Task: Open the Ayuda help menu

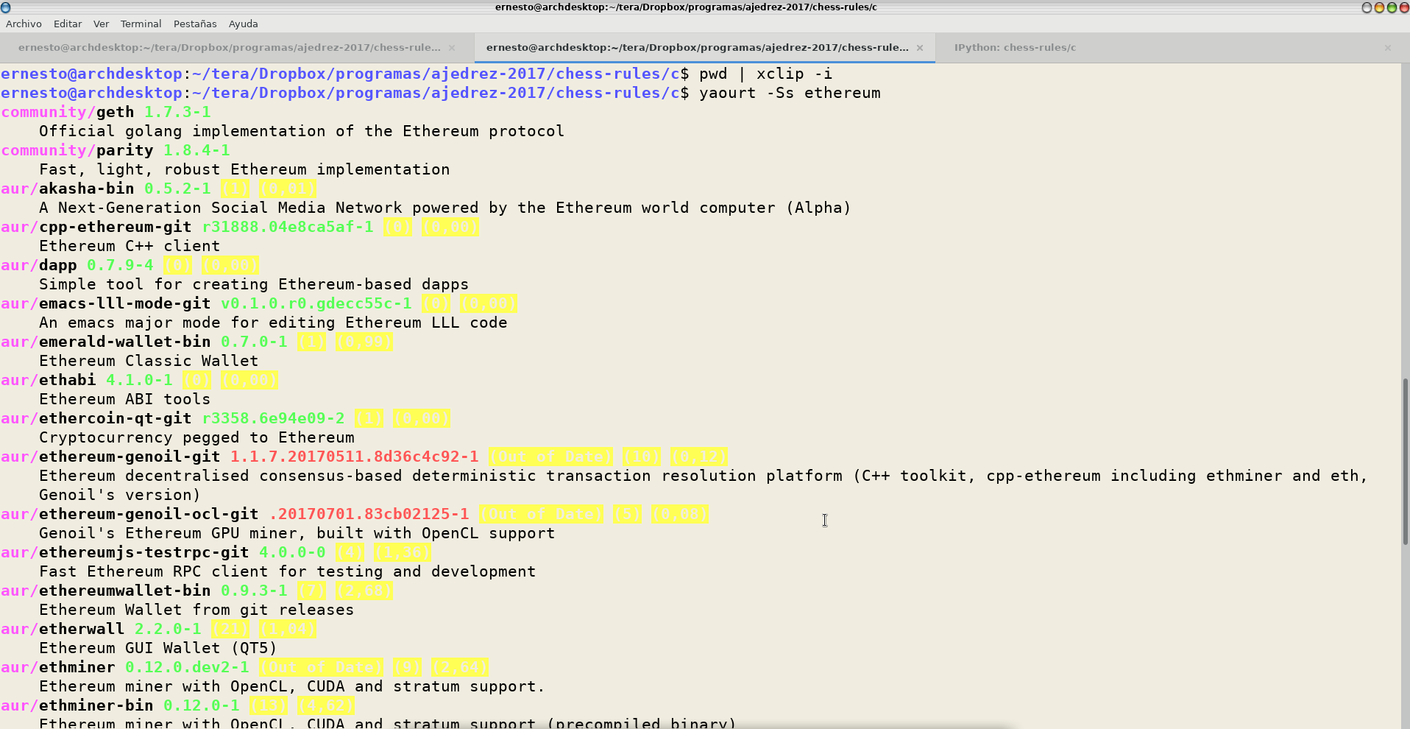Action: (243, 24)
